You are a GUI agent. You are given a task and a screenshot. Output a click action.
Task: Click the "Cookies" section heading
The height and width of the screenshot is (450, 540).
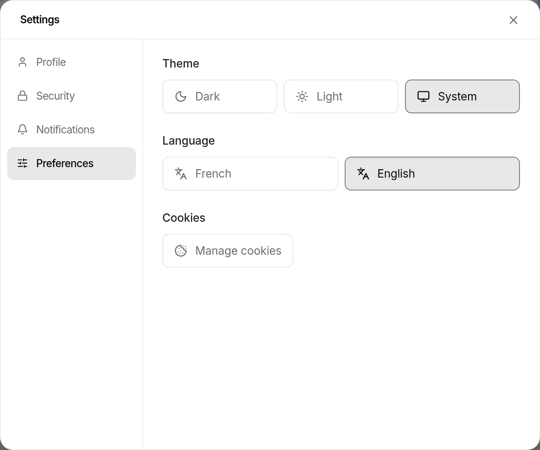pos(184,218)
